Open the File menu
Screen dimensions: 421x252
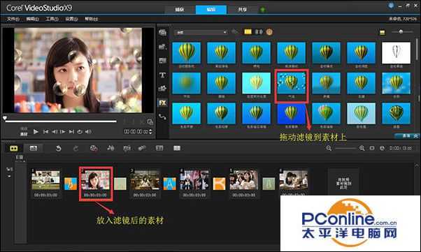point(13,19)
